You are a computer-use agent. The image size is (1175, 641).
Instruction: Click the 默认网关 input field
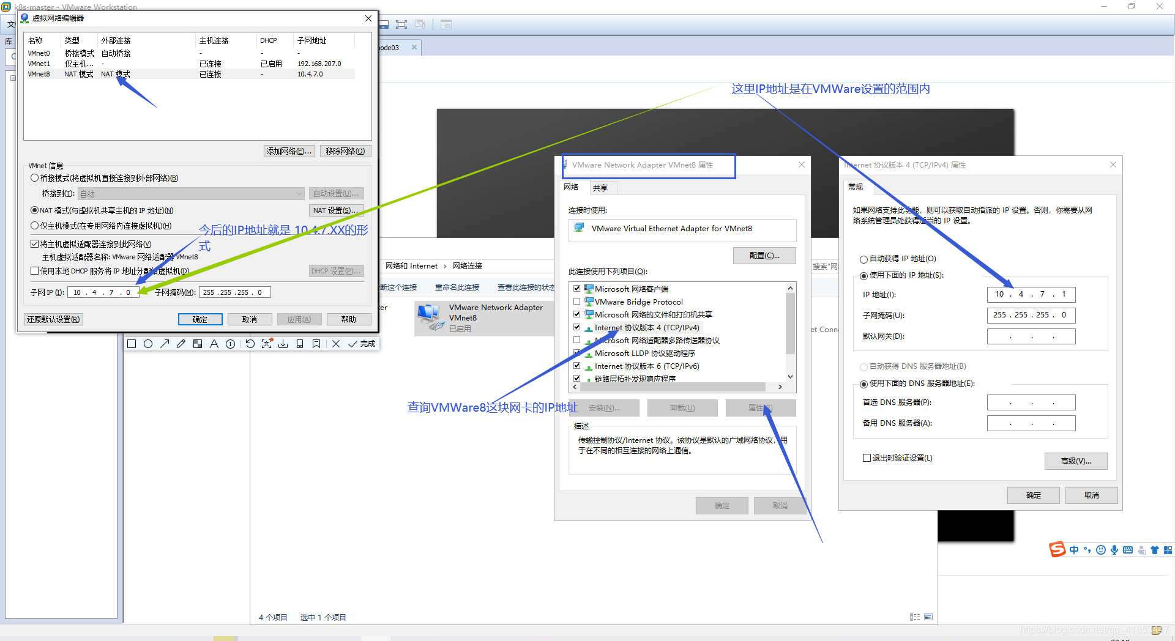(1031, 336)
